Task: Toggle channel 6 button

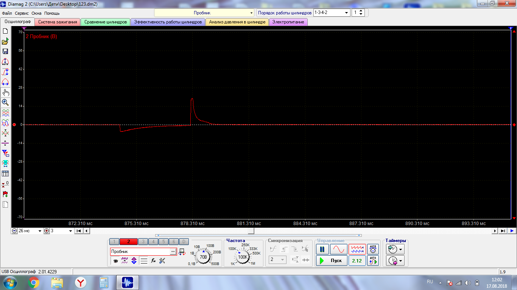Action: click(173, 242)
